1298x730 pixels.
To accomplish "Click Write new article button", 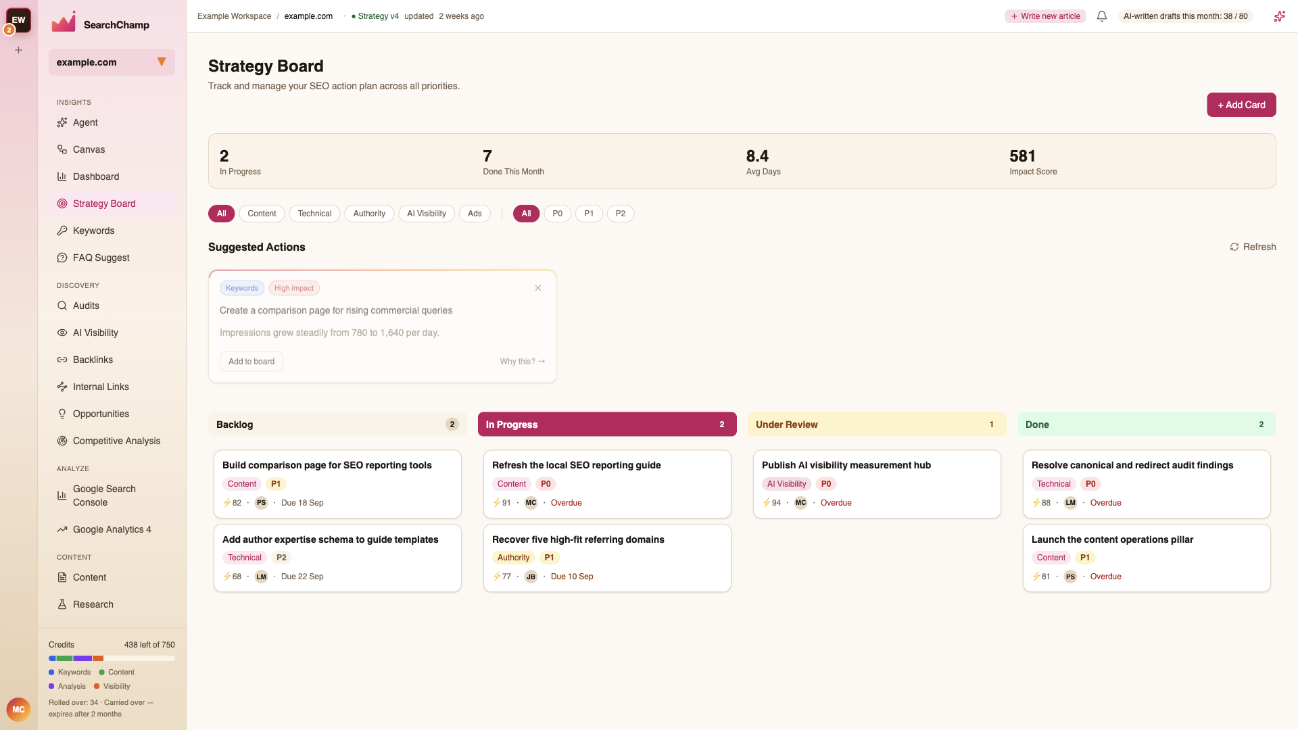I will pyautogui.click(x=1045, y=16).
